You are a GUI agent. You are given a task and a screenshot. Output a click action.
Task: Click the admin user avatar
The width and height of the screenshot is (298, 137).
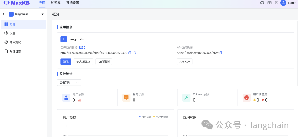click(283, 3)
